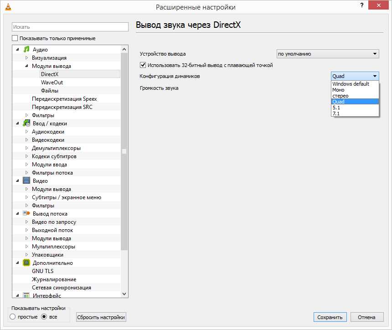Image resolution: width=392 pixels, height=330 pixels.
Task: Click the 'Искать' search field
Action: pyautogui.click(x=70, y=27)
